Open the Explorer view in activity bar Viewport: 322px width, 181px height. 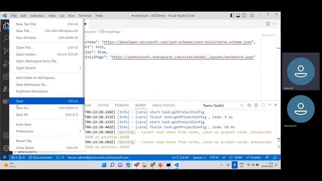(6, 26)
